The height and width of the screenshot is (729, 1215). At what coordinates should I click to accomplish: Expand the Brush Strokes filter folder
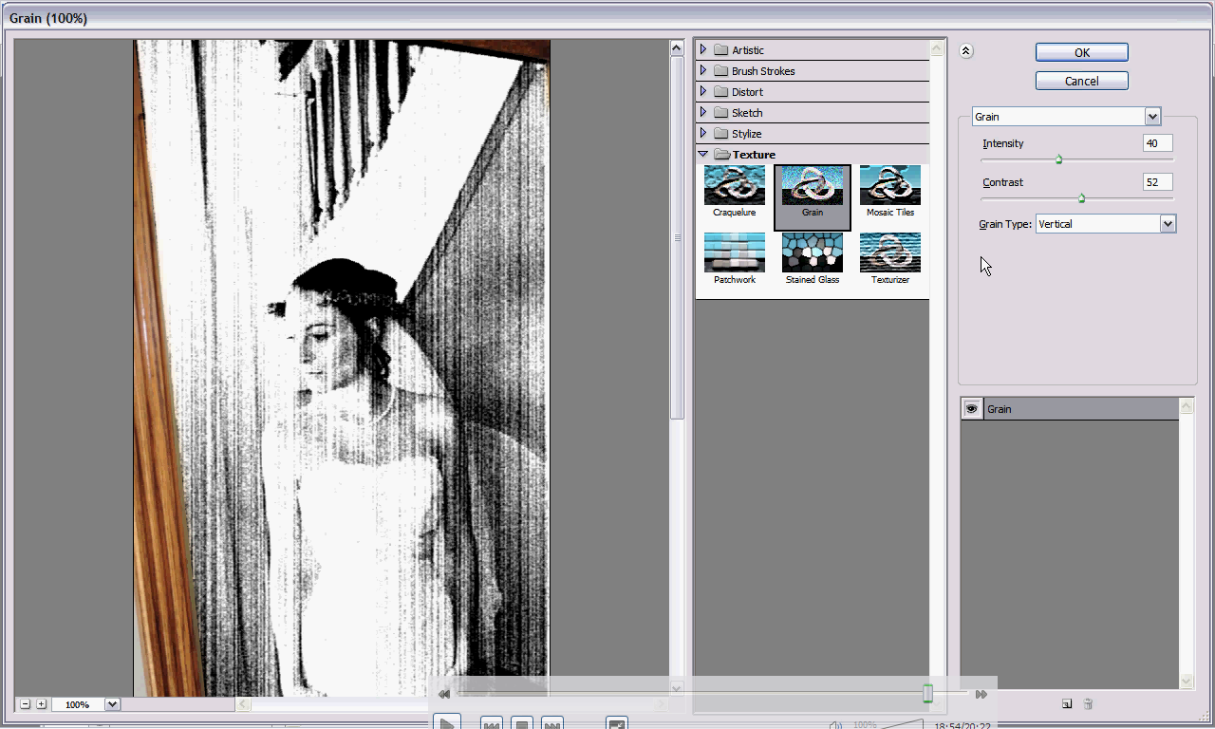click(703, 70)
